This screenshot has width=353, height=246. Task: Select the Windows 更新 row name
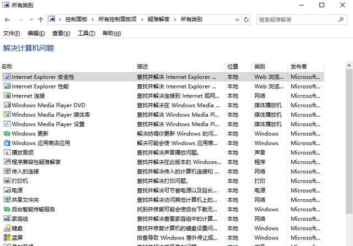tap(30, 134)
